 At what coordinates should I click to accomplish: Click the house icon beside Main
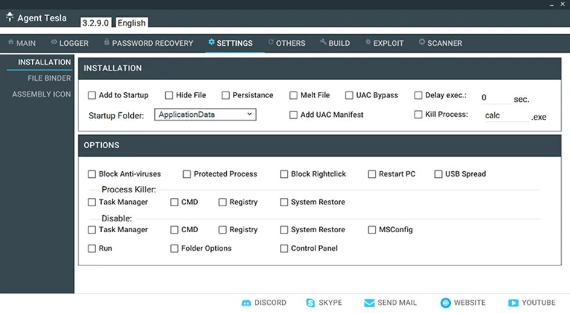(x=10, y=42)
